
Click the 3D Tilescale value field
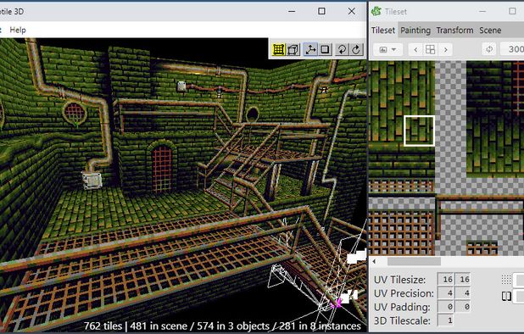tap(445, 320)
